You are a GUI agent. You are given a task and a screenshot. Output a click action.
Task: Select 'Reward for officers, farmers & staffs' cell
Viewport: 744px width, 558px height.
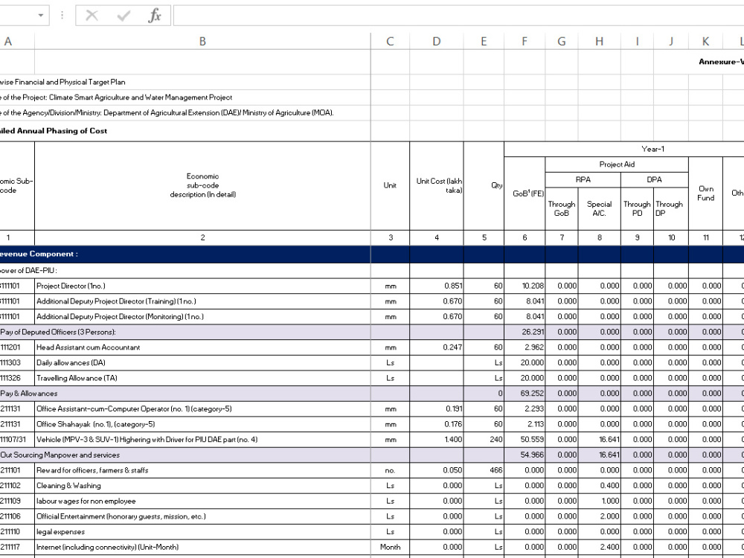point(202,470)
